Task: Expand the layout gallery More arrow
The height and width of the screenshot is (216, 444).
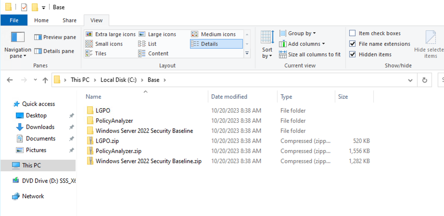Action: [247, 53]
